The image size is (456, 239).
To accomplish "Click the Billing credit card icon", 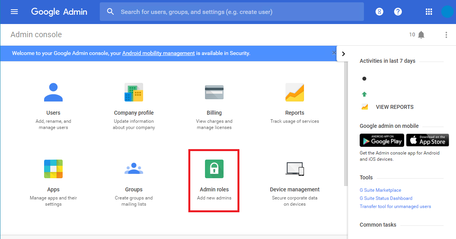I will pyautogui.click(x=214, y=92).
